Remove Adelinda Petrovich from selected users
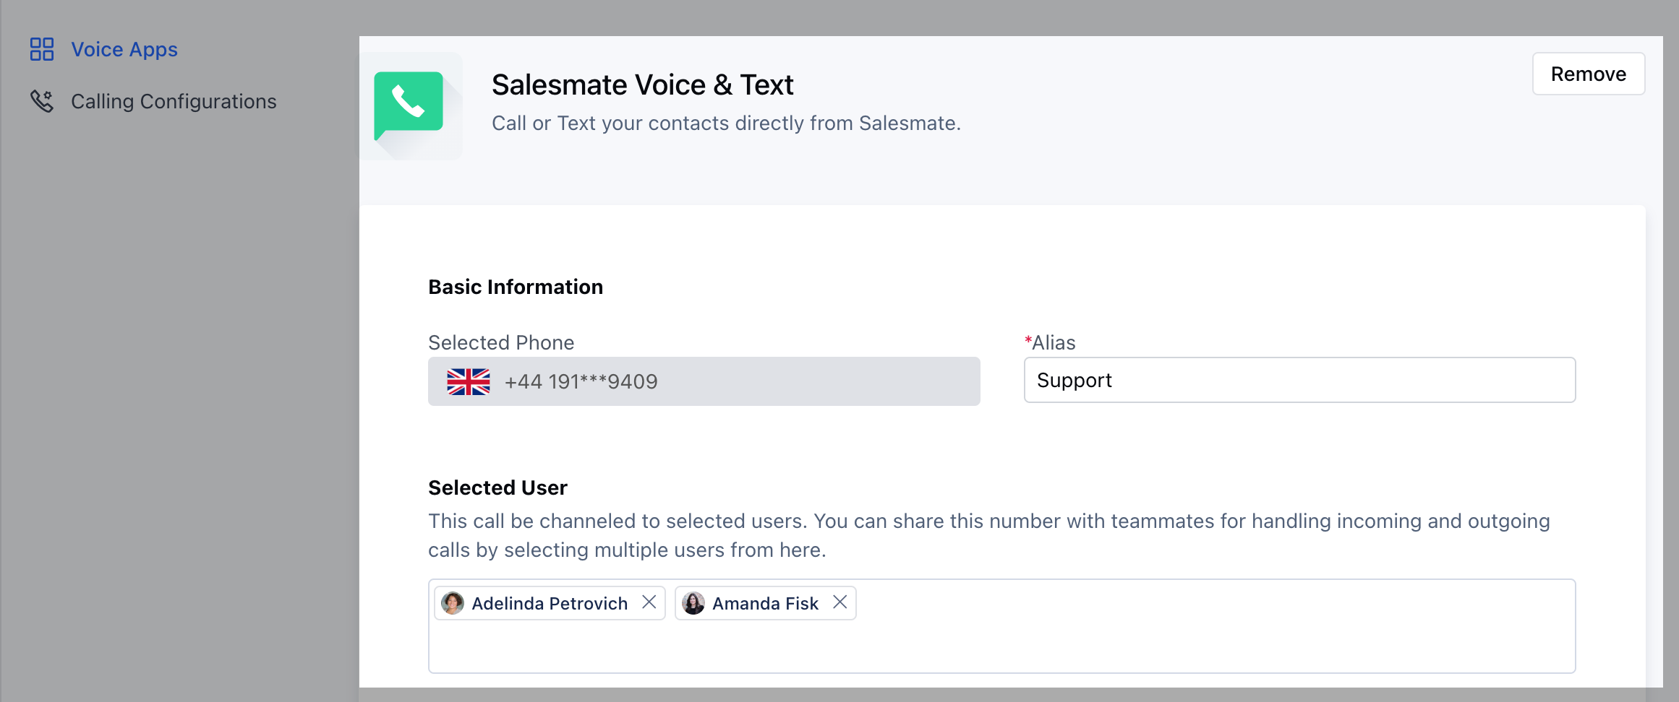This screenshot has width=1679, height=702. pyautogui.click(x=649, y=602)
